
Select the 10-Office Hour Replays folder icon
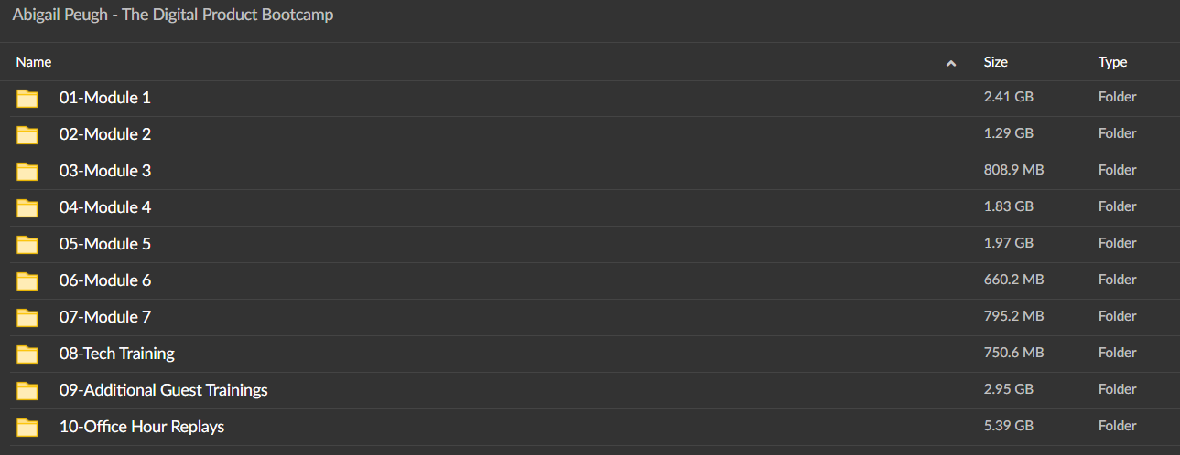coord(27,427)
